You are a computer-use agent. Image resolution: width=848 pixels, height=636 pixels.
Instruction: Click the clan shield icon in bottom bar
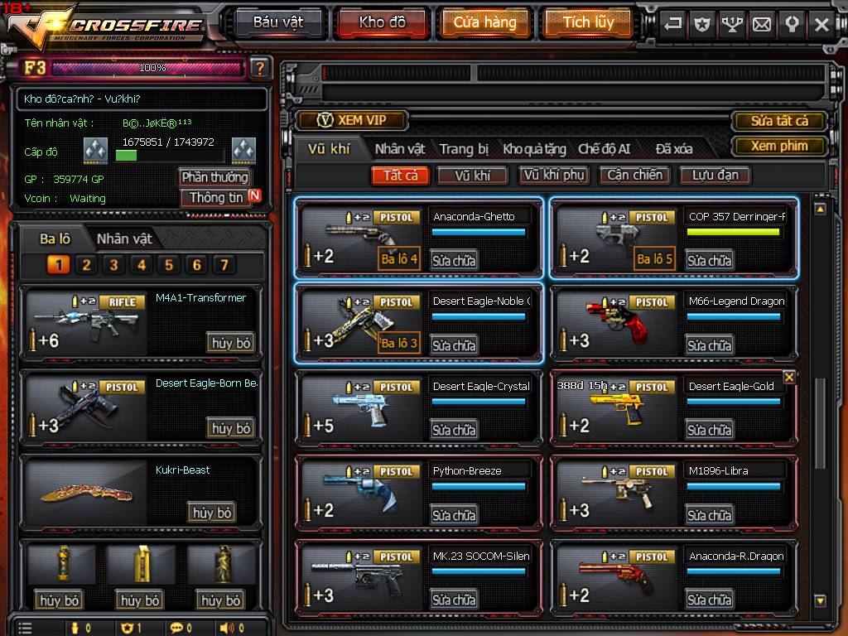[x=127, y=628]
